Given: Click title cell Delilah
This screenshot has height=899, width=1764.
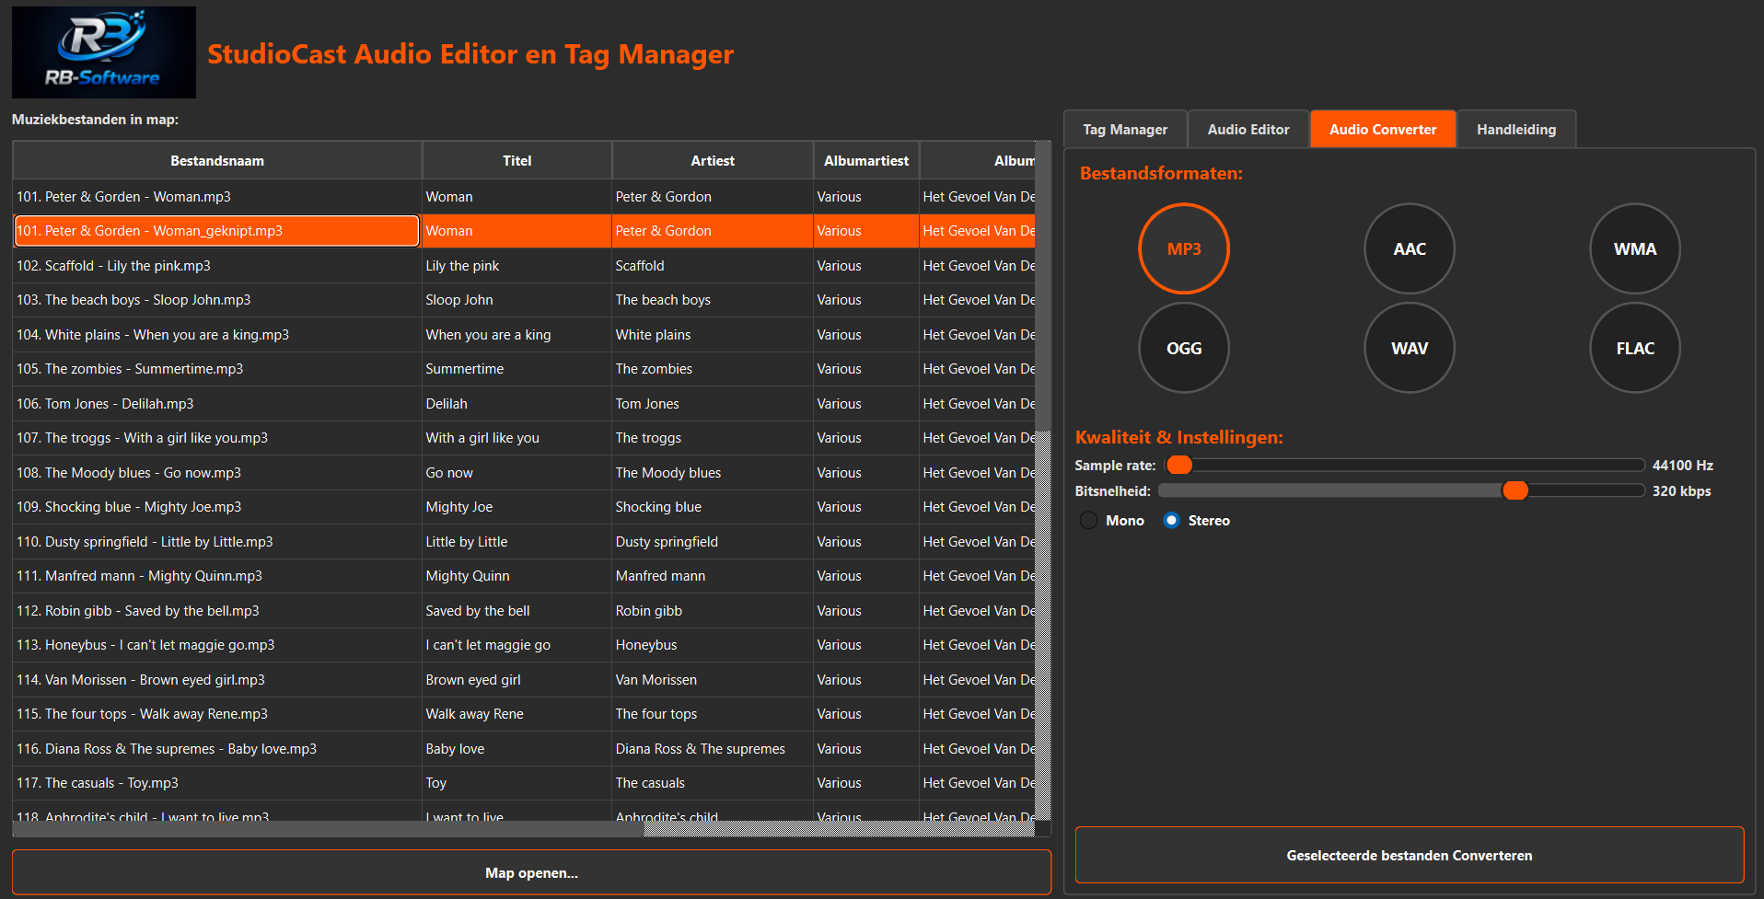Looking at the screenshot, I should pos(516,403).
